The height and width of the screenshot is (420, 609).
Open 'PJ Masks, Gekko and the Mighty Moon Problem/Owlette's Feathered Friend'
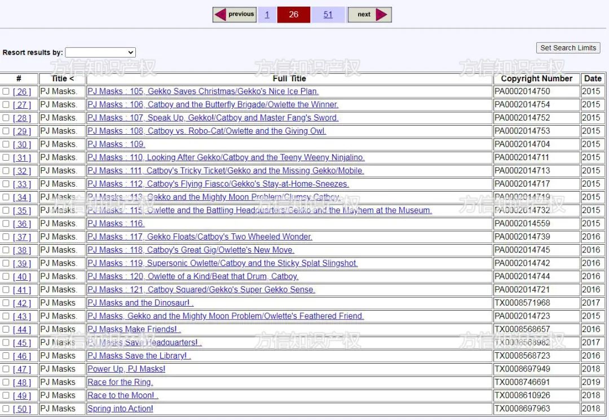226,316
